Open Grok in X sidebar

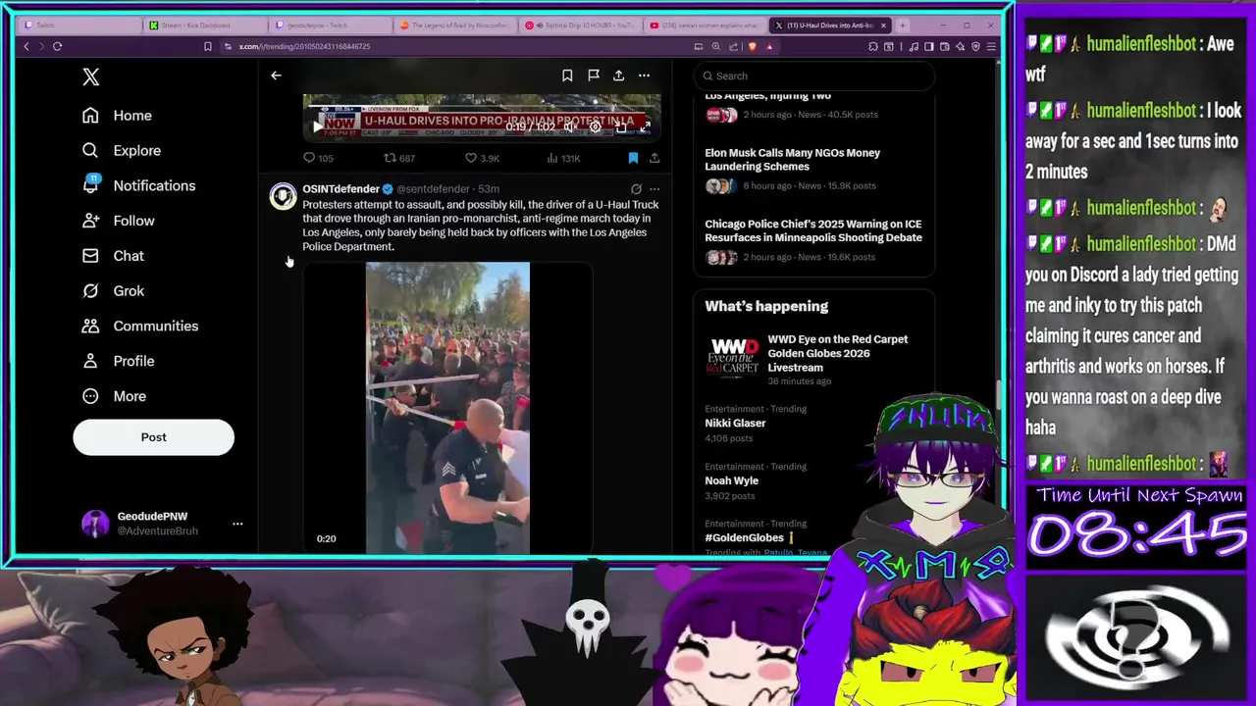[x=113, y=291]
